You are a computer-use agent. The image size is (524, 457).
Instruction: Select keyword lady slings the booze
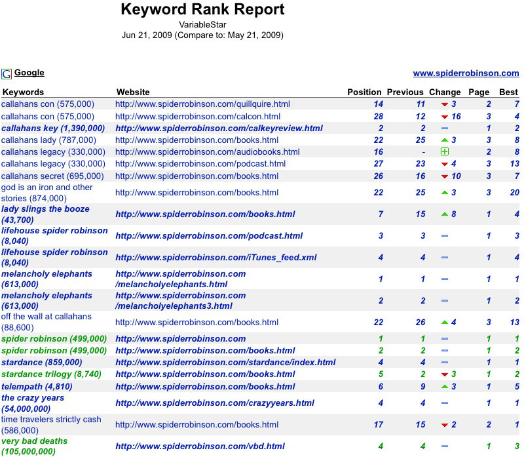coord(45,214)
